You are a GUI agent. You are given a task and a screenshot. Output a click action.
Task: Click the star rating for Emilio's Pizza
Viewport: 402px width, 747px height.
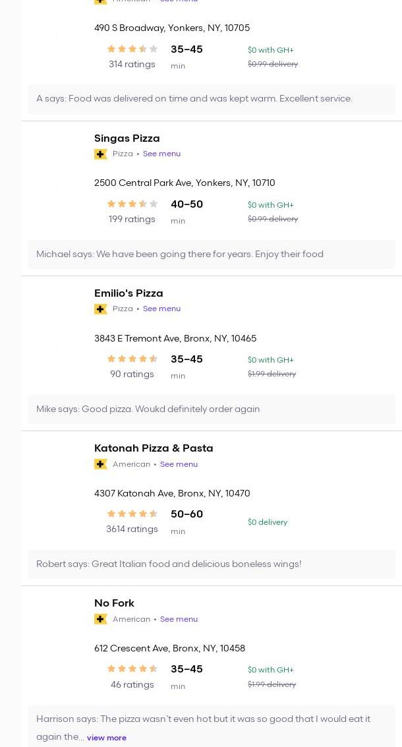pyautogui.click(x=132, y=359)
